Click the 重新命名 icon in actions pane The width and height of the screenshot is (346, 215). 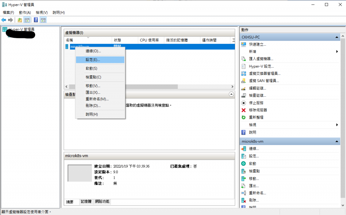pyautogui.click(x=244, y=193)
